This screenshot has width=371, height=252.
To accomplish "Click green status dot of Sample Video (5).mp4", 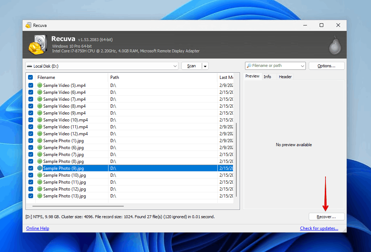I will [40, 85].
